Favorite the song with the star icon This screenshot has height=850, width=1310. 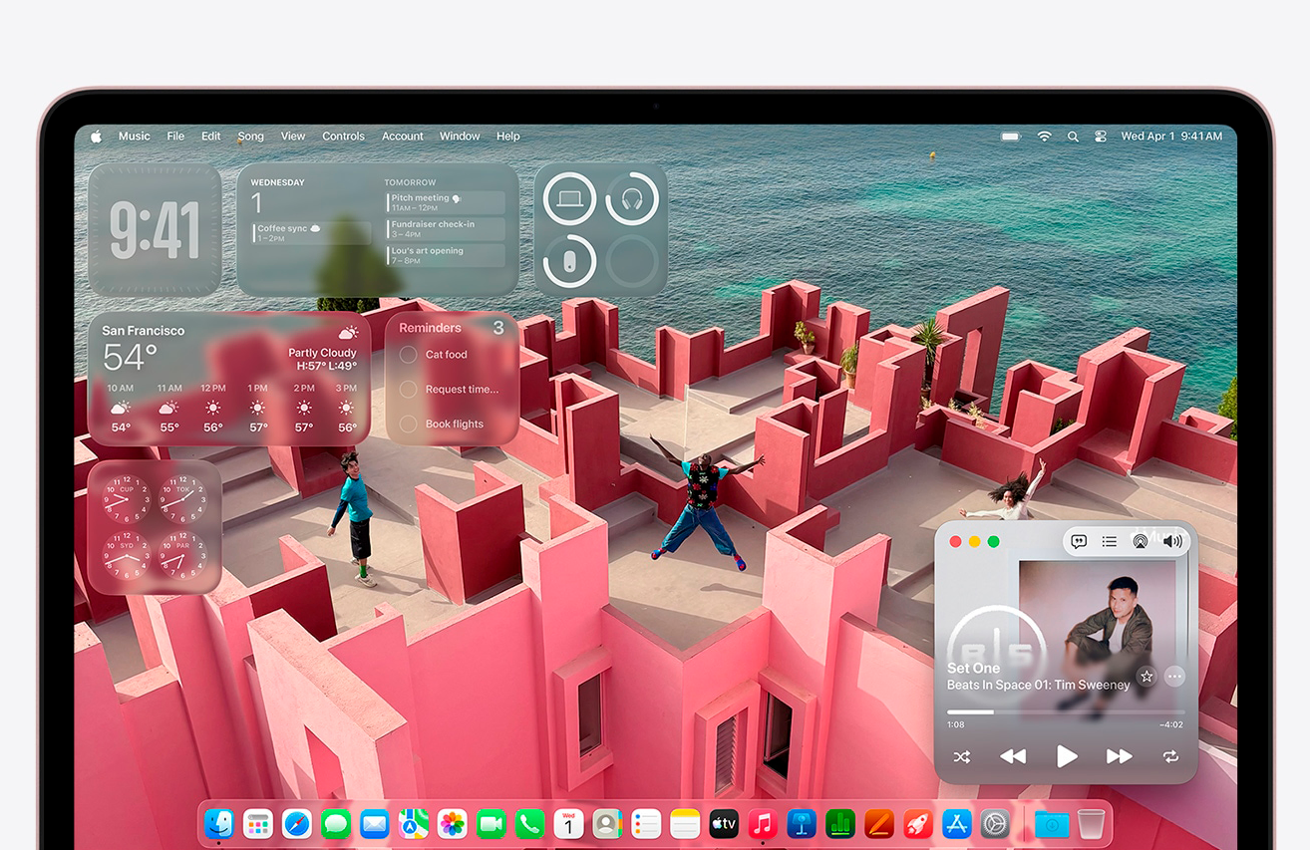1146,677
